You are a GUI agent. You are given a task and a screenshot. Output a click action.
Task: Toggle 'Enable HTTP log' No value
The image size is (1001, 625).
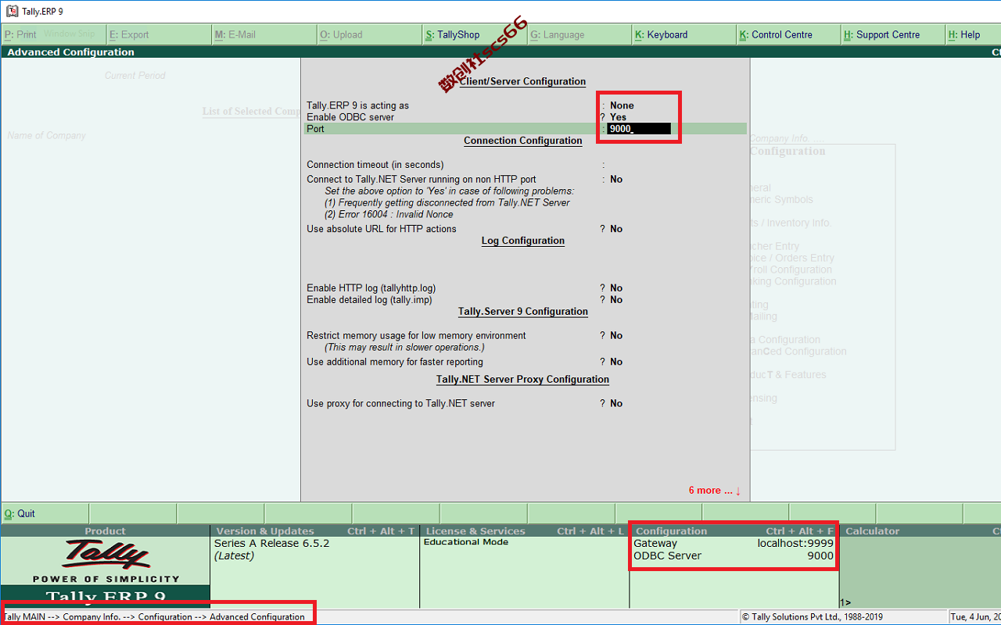(616, 288)
